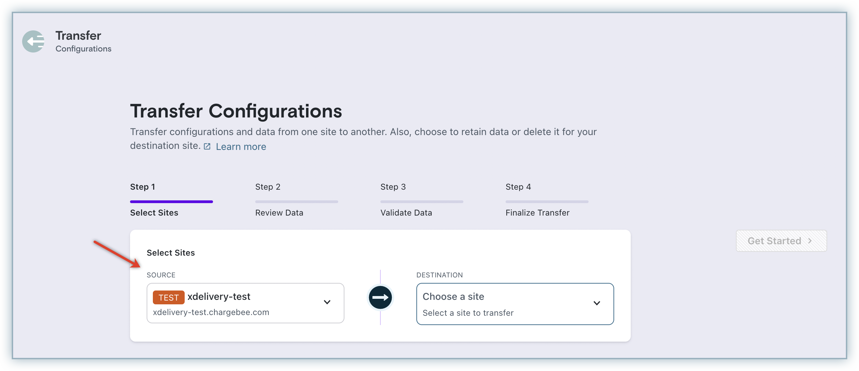859x371 pixels.
Task: Click the external link icon before Learn more
Action: [x=207, y=146]
